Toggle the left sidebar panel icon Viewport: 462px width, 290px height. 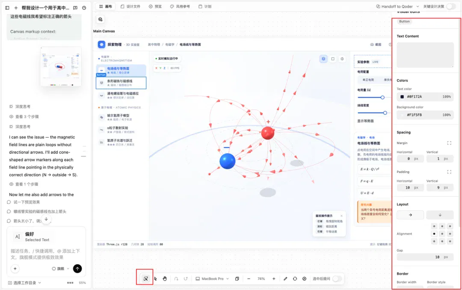click(7, 8)
